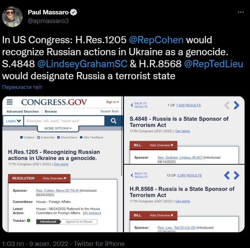The width and height of the screenshot is (250, 248).
Task: Go to next result arrow for S.4848
Action: 237,105
